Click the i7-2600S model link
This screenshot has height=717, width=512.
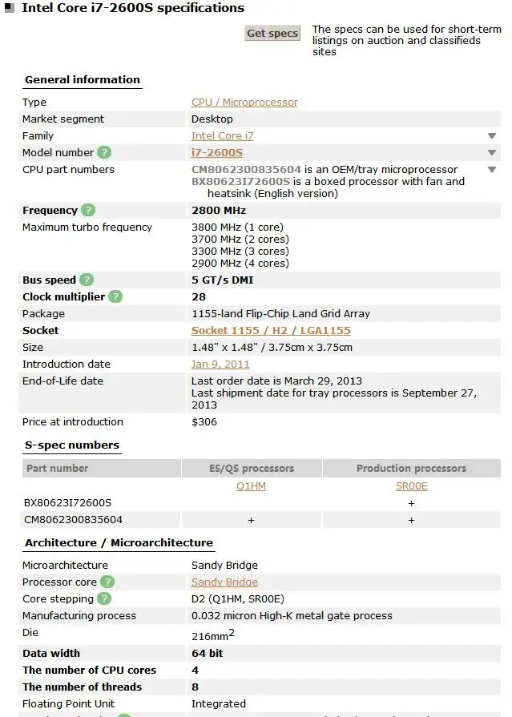tap(216, 152)
